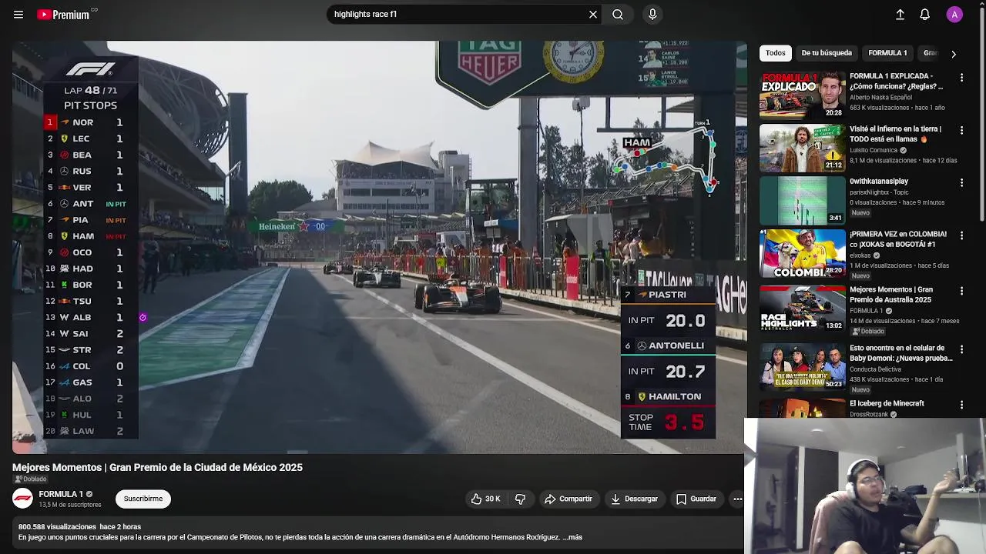
Task: Click the magnifier search button
Action: click(x=618, y=14)
